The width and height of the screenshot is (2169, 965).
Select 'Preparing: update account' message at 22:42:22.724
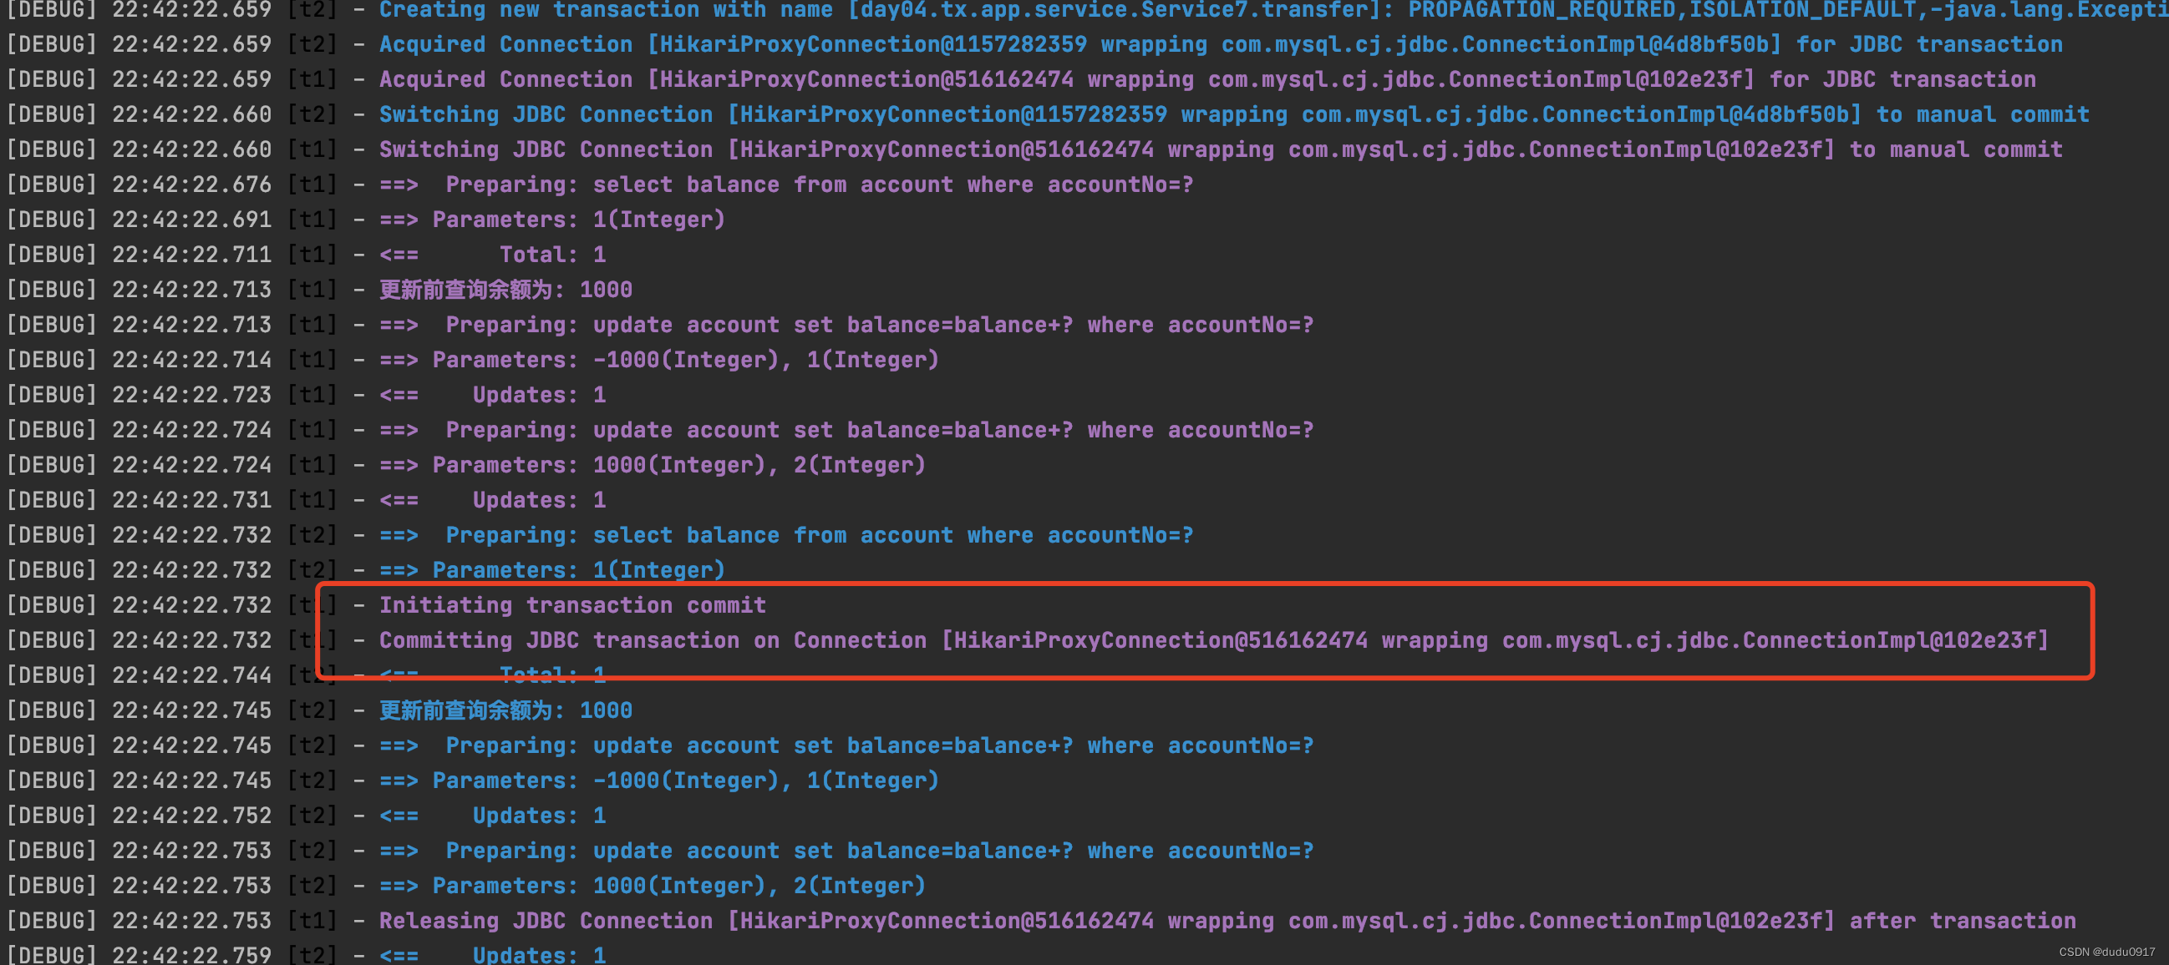(846, 431)
